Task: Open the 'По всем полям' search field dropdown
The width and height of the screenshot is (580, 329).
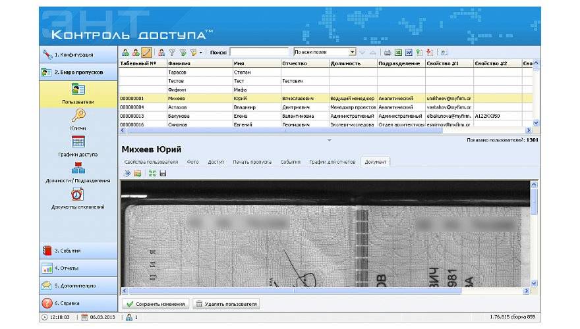Action: pos(353,52)
